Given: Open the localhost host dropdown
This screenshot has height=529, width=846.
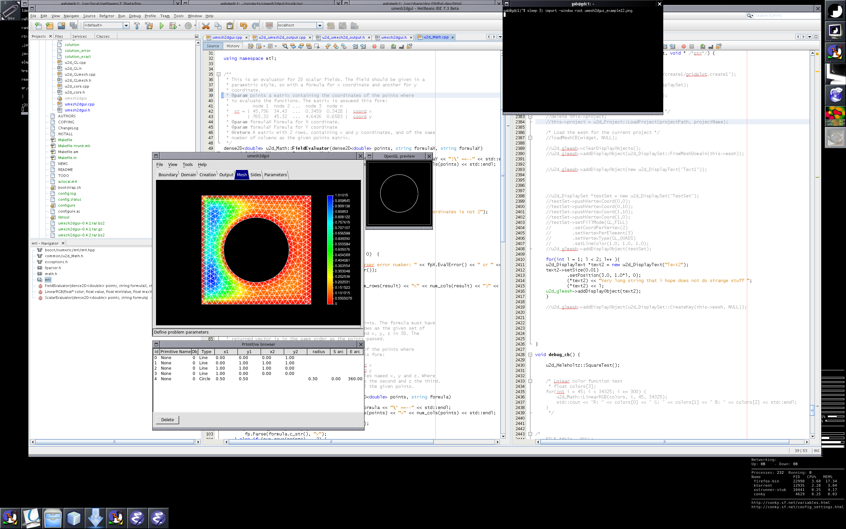Looking at the screenshot, I should tap(320, 25).
